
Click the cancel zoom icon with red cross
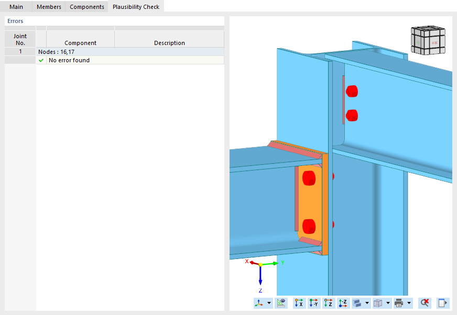point(424,303)
